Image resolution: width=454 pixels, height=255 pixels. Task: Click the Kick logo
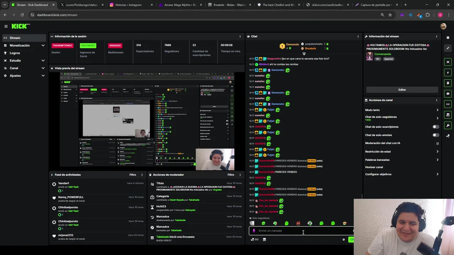click(21, 26)
